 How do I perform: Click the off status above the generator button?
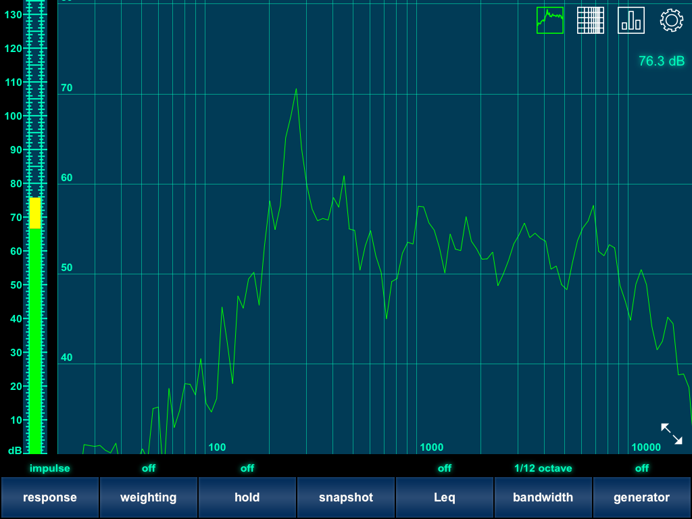click(641, 468)
